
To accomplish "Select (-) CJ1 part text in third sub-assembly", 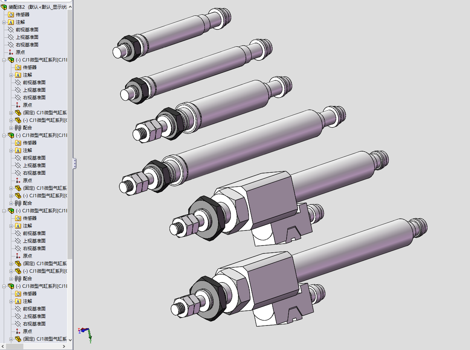I will [x=45, y=271].
